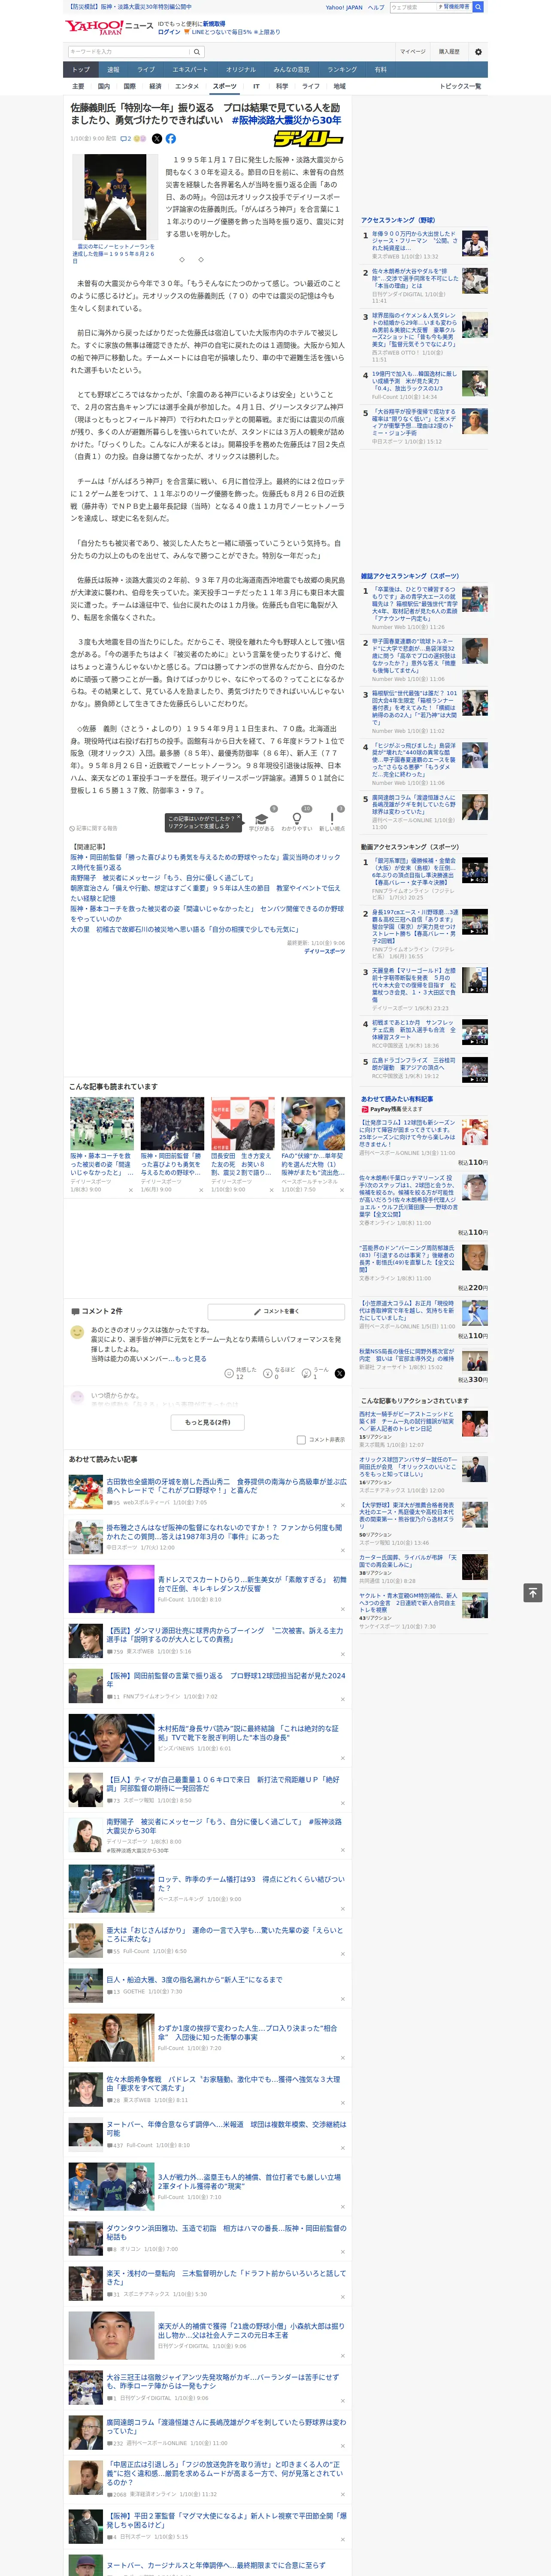The width and height of the screenshot is (551, 2576).
Task: Open the IT category
Action: coord(256,86)
